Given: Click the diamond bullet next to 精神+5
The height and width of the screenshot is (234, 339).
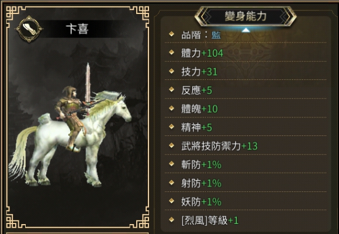Looking at the screenshot, I should 172,126.
